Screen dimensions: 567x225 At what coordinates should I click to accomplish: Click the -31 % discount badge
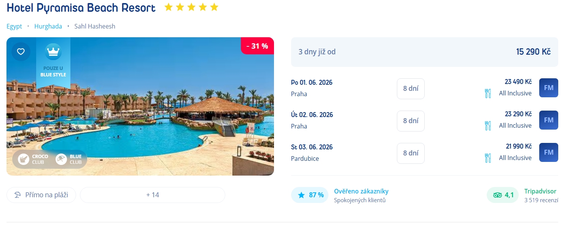(x=257, y=46)
